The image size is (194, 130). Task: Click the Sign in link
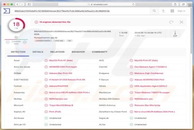(x=182, y=11)
